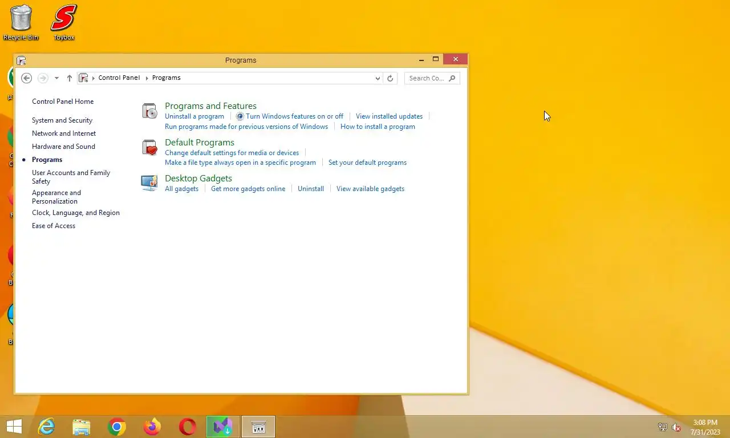Run programs made for previous Windows versions

tap(246, 127)
